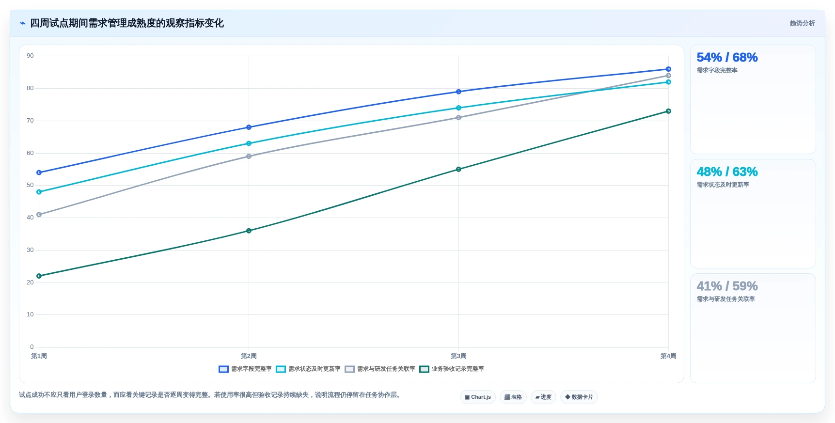Toggle the 需求状态及时更新率 legend item
Viewport: 835px width, 423px height.
point(308,369)
